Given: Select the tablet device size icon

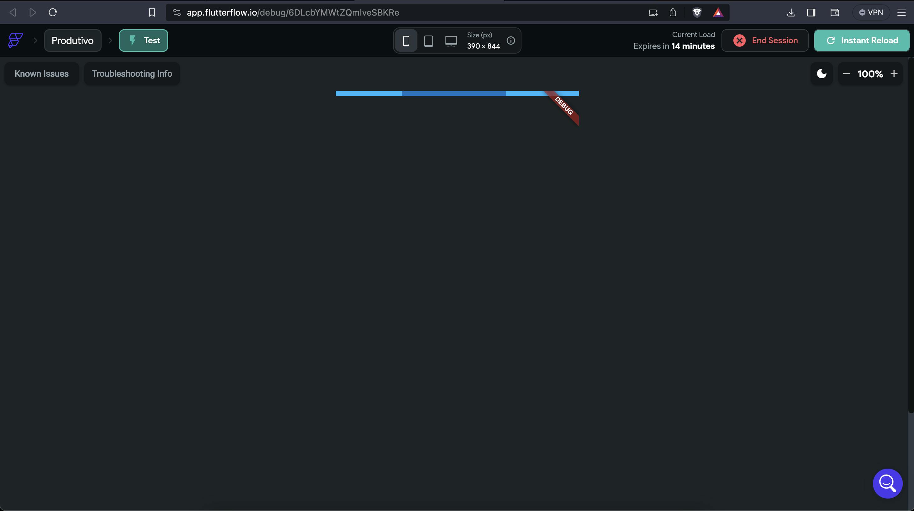Looking at the screenshot, I should (x=429, y=41).
